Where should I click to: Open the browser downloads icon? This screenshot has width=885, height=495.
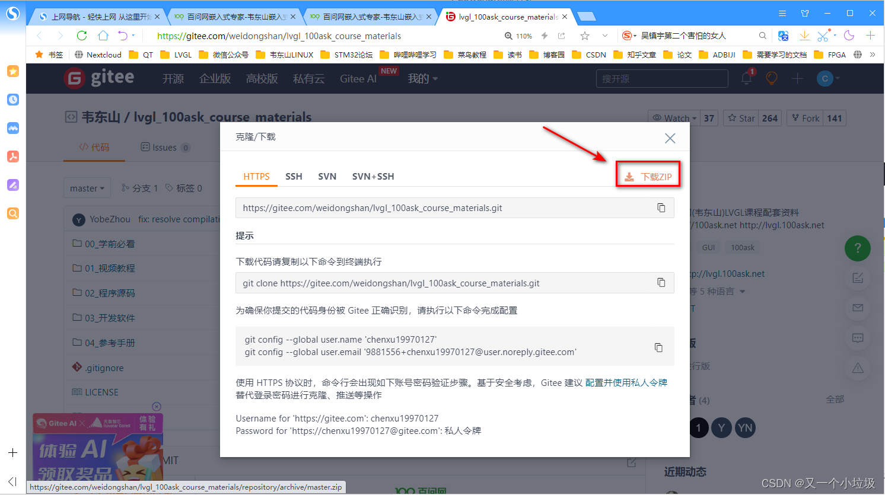[804, 36]
